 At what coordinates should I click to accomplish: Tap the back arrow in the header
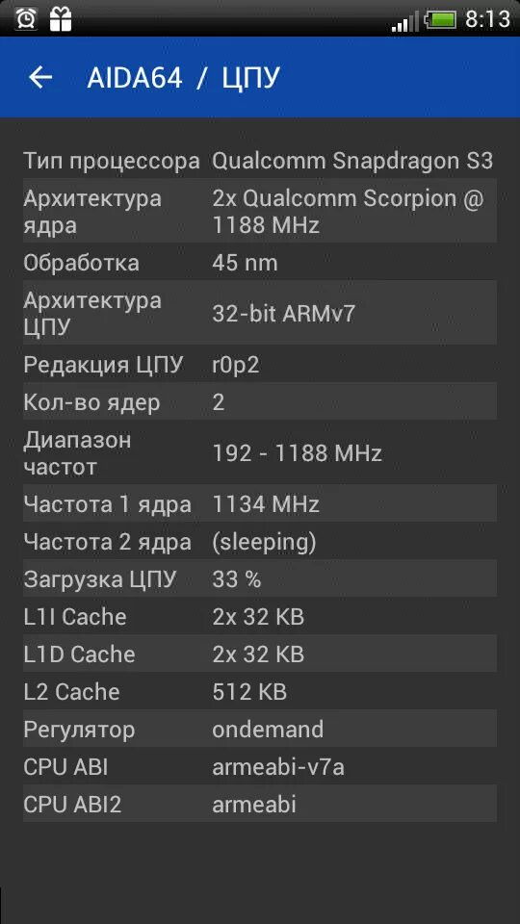pos(40,77)
